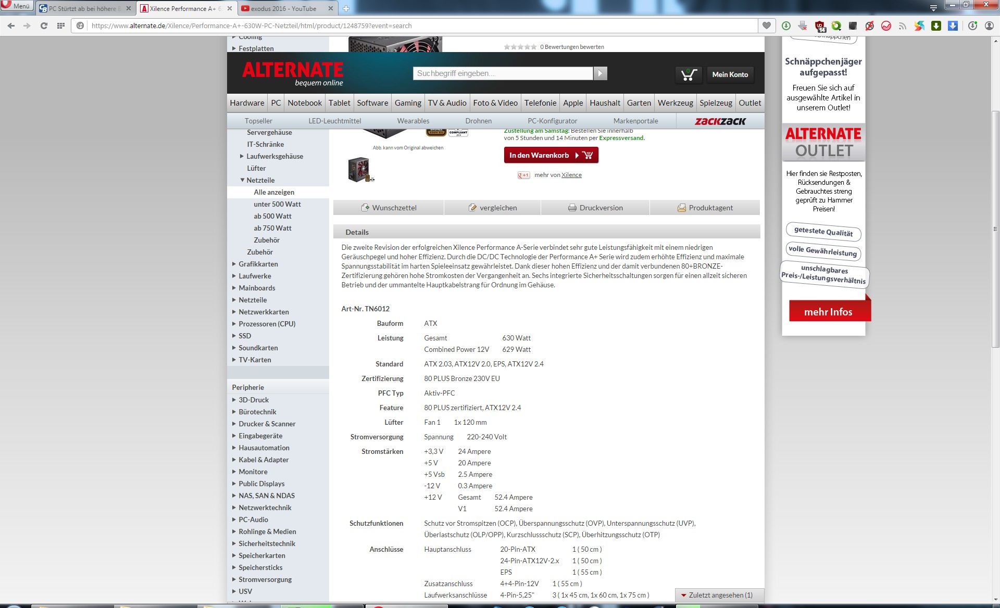
Task: Open the shopping cart icon in header
Action: pyautogui.click(x=689, y=74)
